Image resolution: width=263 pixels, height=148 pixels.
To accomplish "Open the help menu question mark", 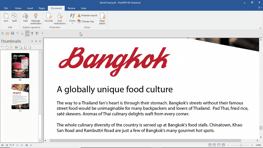I will (x=259, y=8).
